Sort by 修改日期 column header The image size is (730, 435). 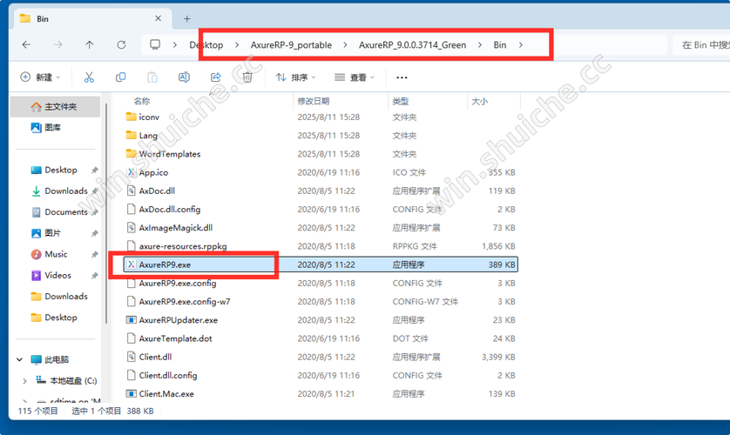tap(314, 101)
